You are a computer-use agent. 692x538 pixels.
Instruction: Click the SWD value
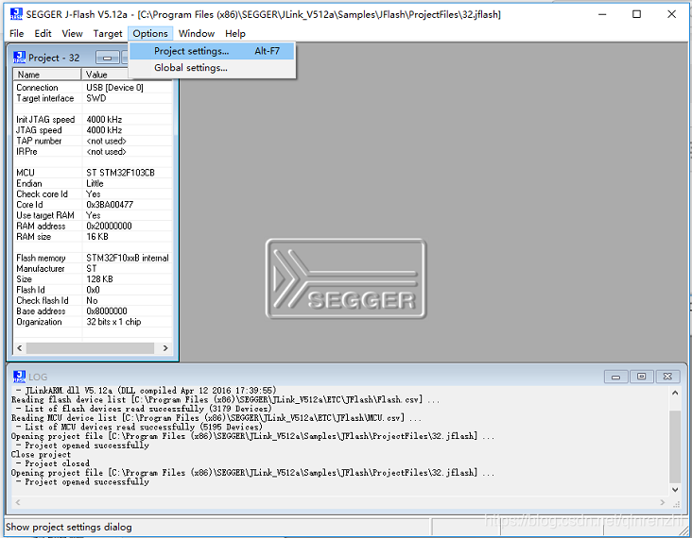tap(96, 98)
